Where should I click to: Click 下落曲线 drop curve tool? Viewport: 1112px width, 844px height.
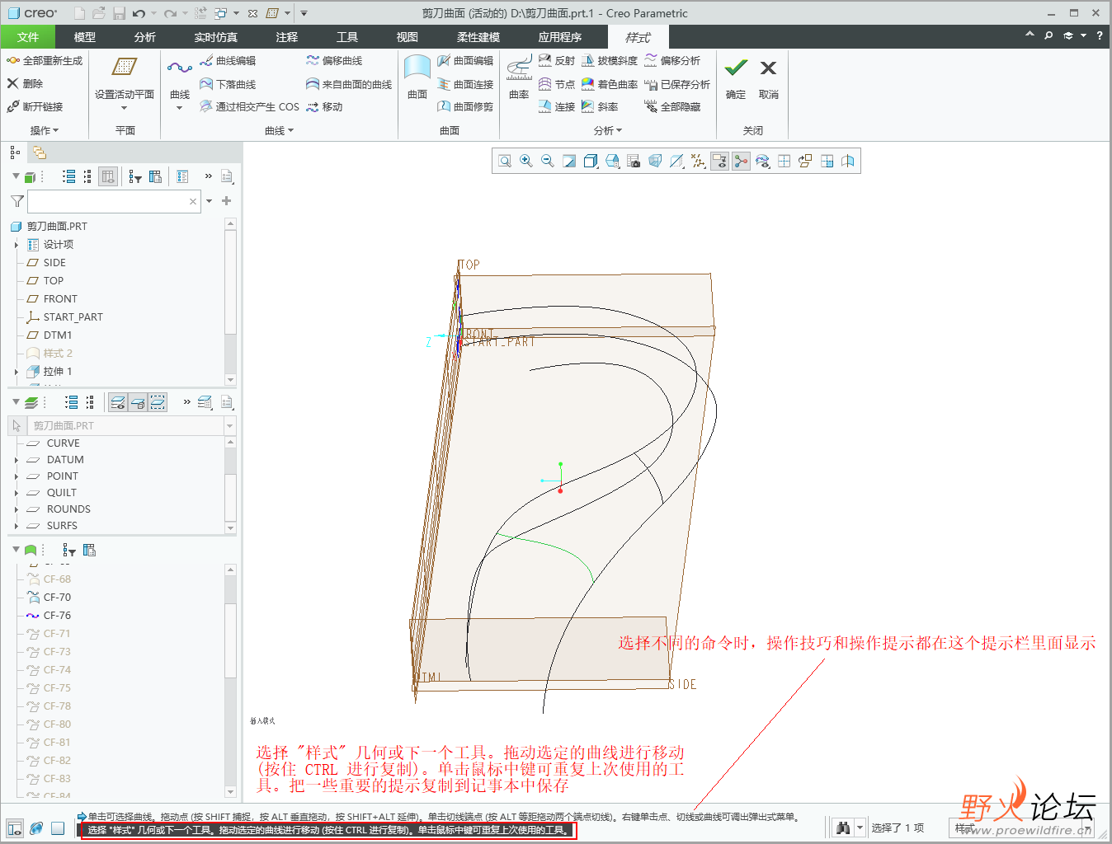[x=228, y=84]
